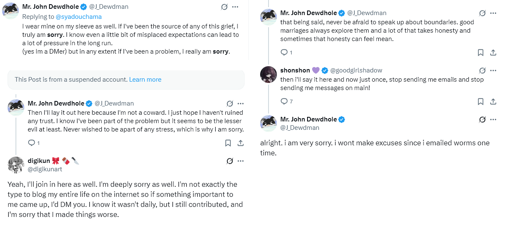Share the 'speak up about boundaries' post

point(493,53)
